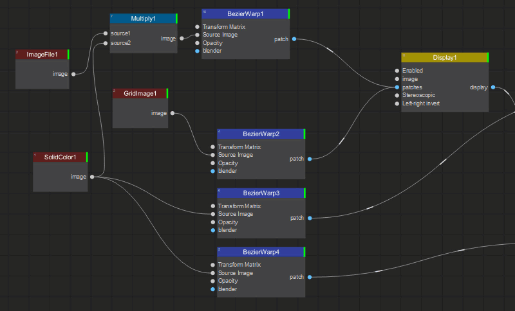
Task: Click BezierWarp4 Source Image port
Action: pos(213,273)
